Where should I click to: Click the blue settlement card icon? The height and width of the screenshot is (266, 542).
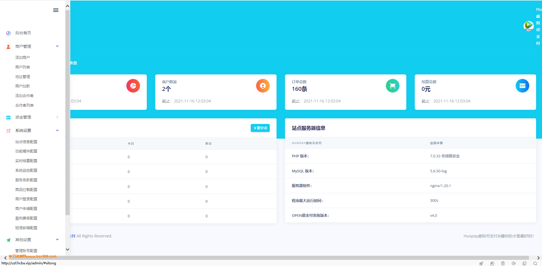coord(522,86)
